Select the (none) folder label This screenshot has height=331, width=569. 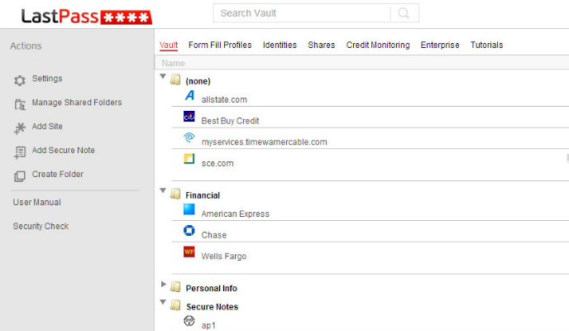pyautogui.click(x=198, y=81)
